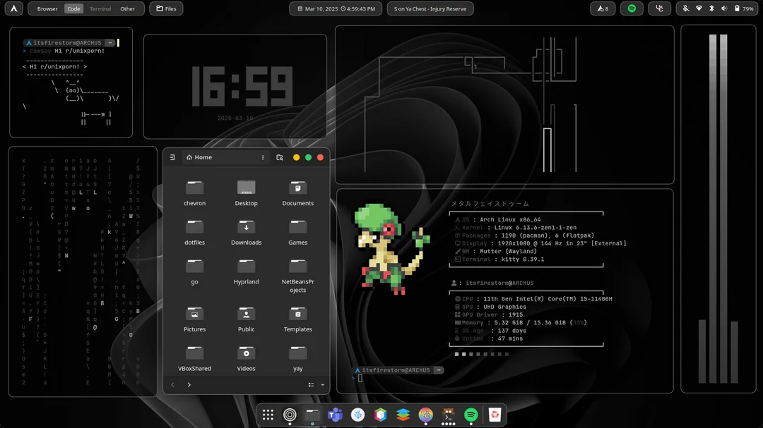Open the Bluetooth status icon
763x428 pixels.
click(x=711, y=8)
